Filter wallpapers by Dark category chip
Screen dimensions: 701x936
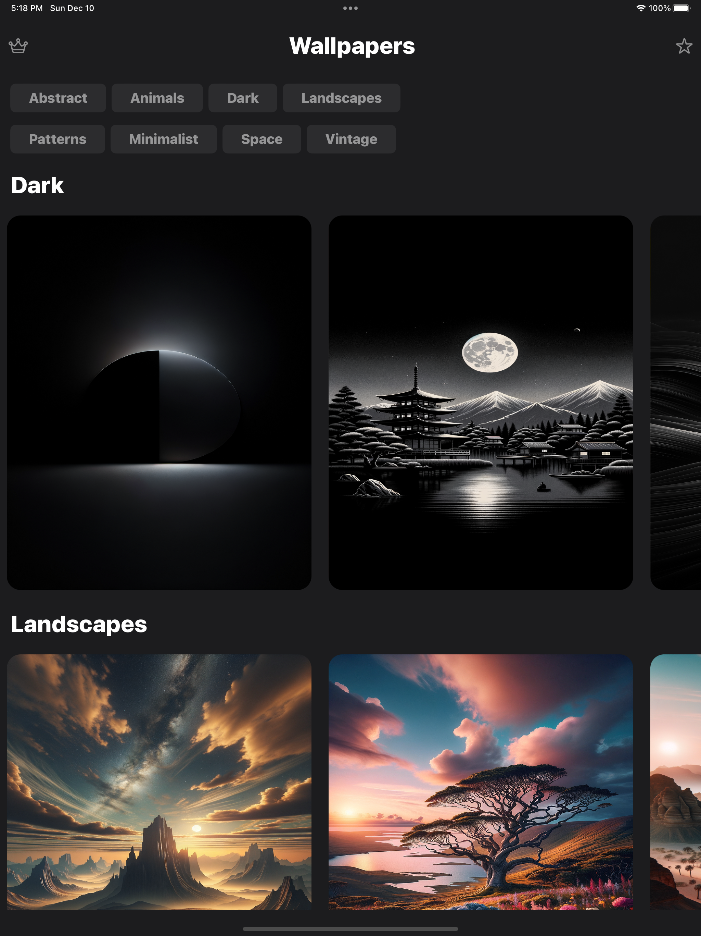(243, 98)
